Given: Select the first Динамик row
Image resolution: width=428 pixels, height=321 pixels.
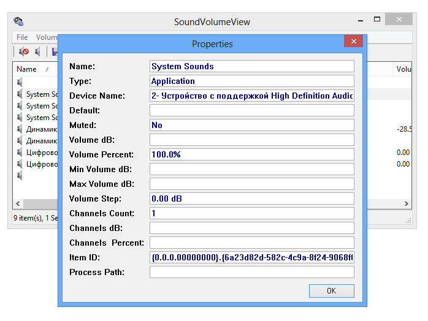Looking at the screenshot, I should [42, 129].
